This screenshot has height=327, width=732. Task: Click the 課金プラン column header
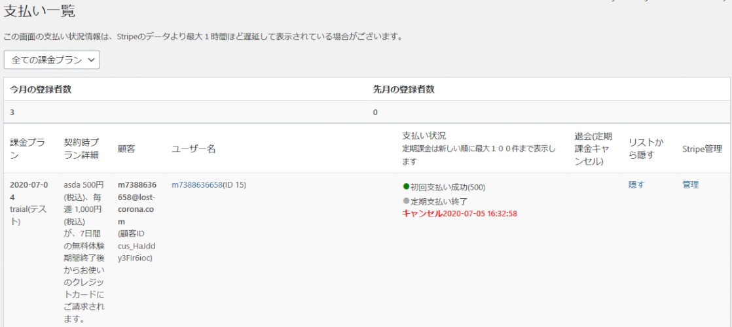click(x=27, y=149)
